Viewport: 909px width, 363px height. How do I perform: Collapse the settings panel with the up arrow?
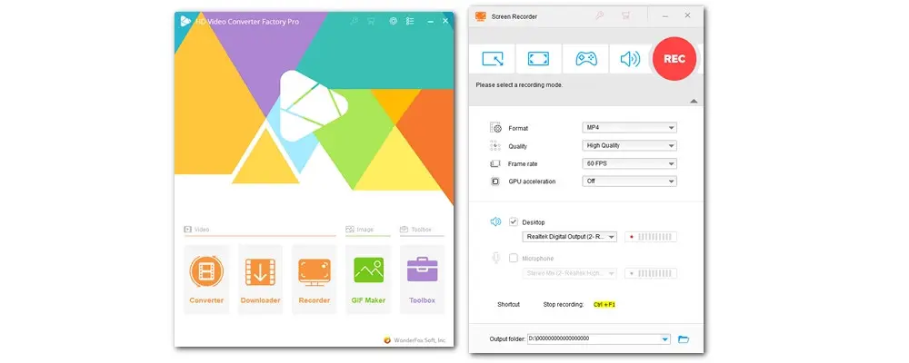tap(694, 102)
